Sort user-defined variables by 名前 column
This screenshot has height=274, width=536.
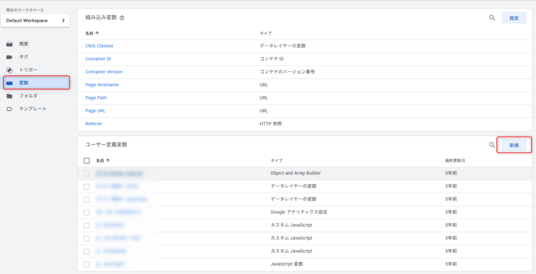(103, 160)
